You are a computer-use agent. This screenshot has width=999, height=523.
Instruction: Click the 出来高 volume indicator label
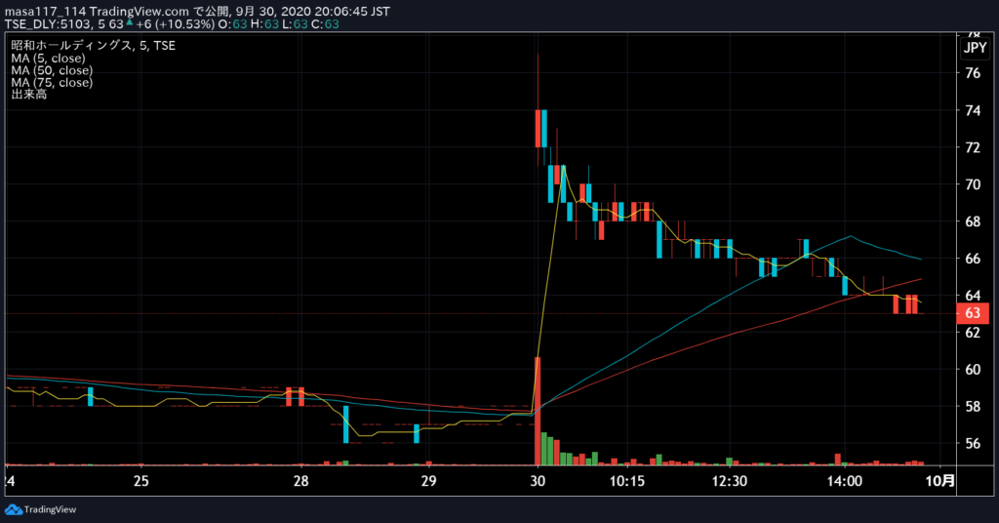pos(28,95)
